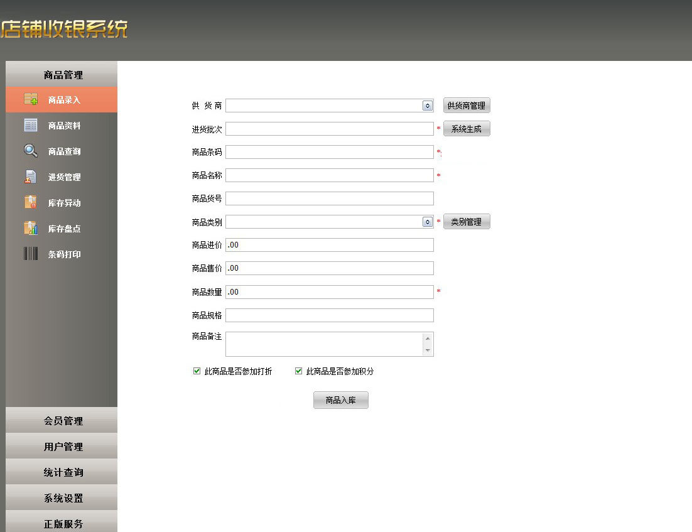Submit form with 商品入库 button
The width and height of the screenshot is (692, 532).
(341, 400)
